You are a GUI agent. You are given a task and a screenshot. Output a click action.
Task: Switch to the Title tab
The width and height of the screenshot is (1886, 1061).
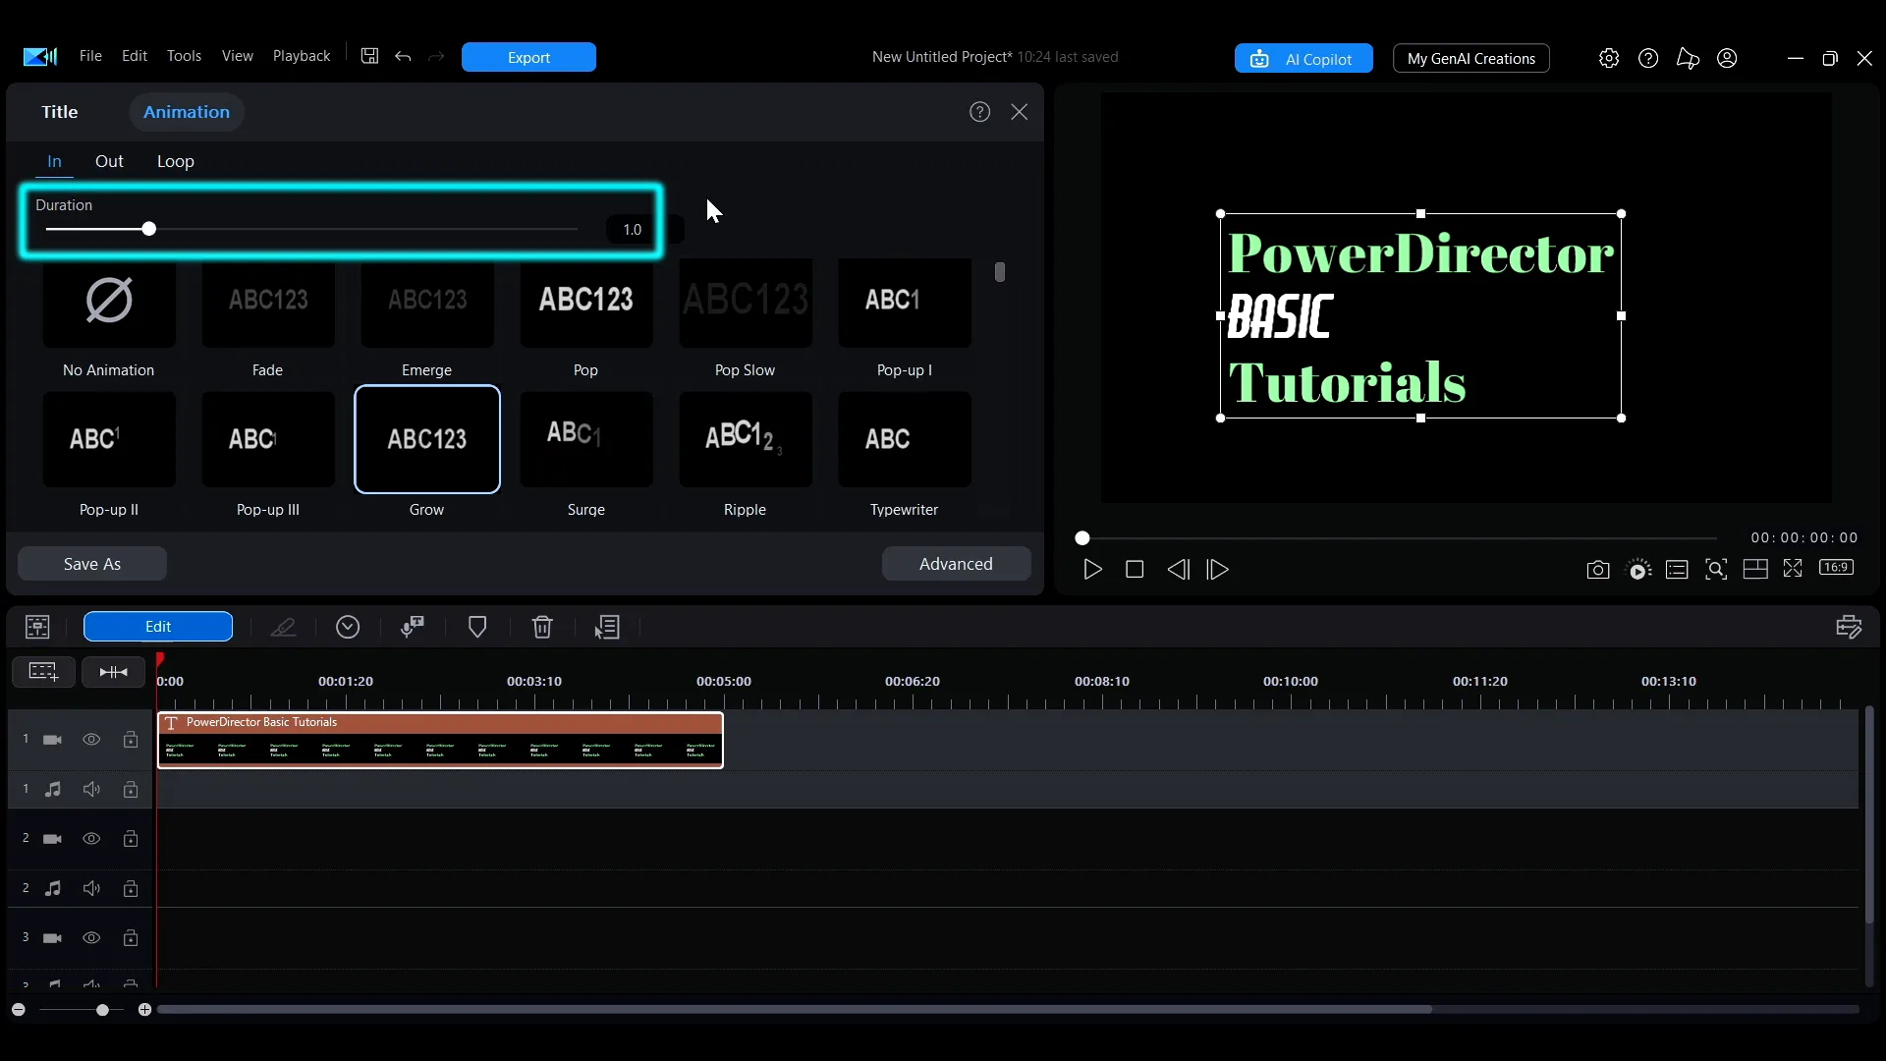[59, 112]
